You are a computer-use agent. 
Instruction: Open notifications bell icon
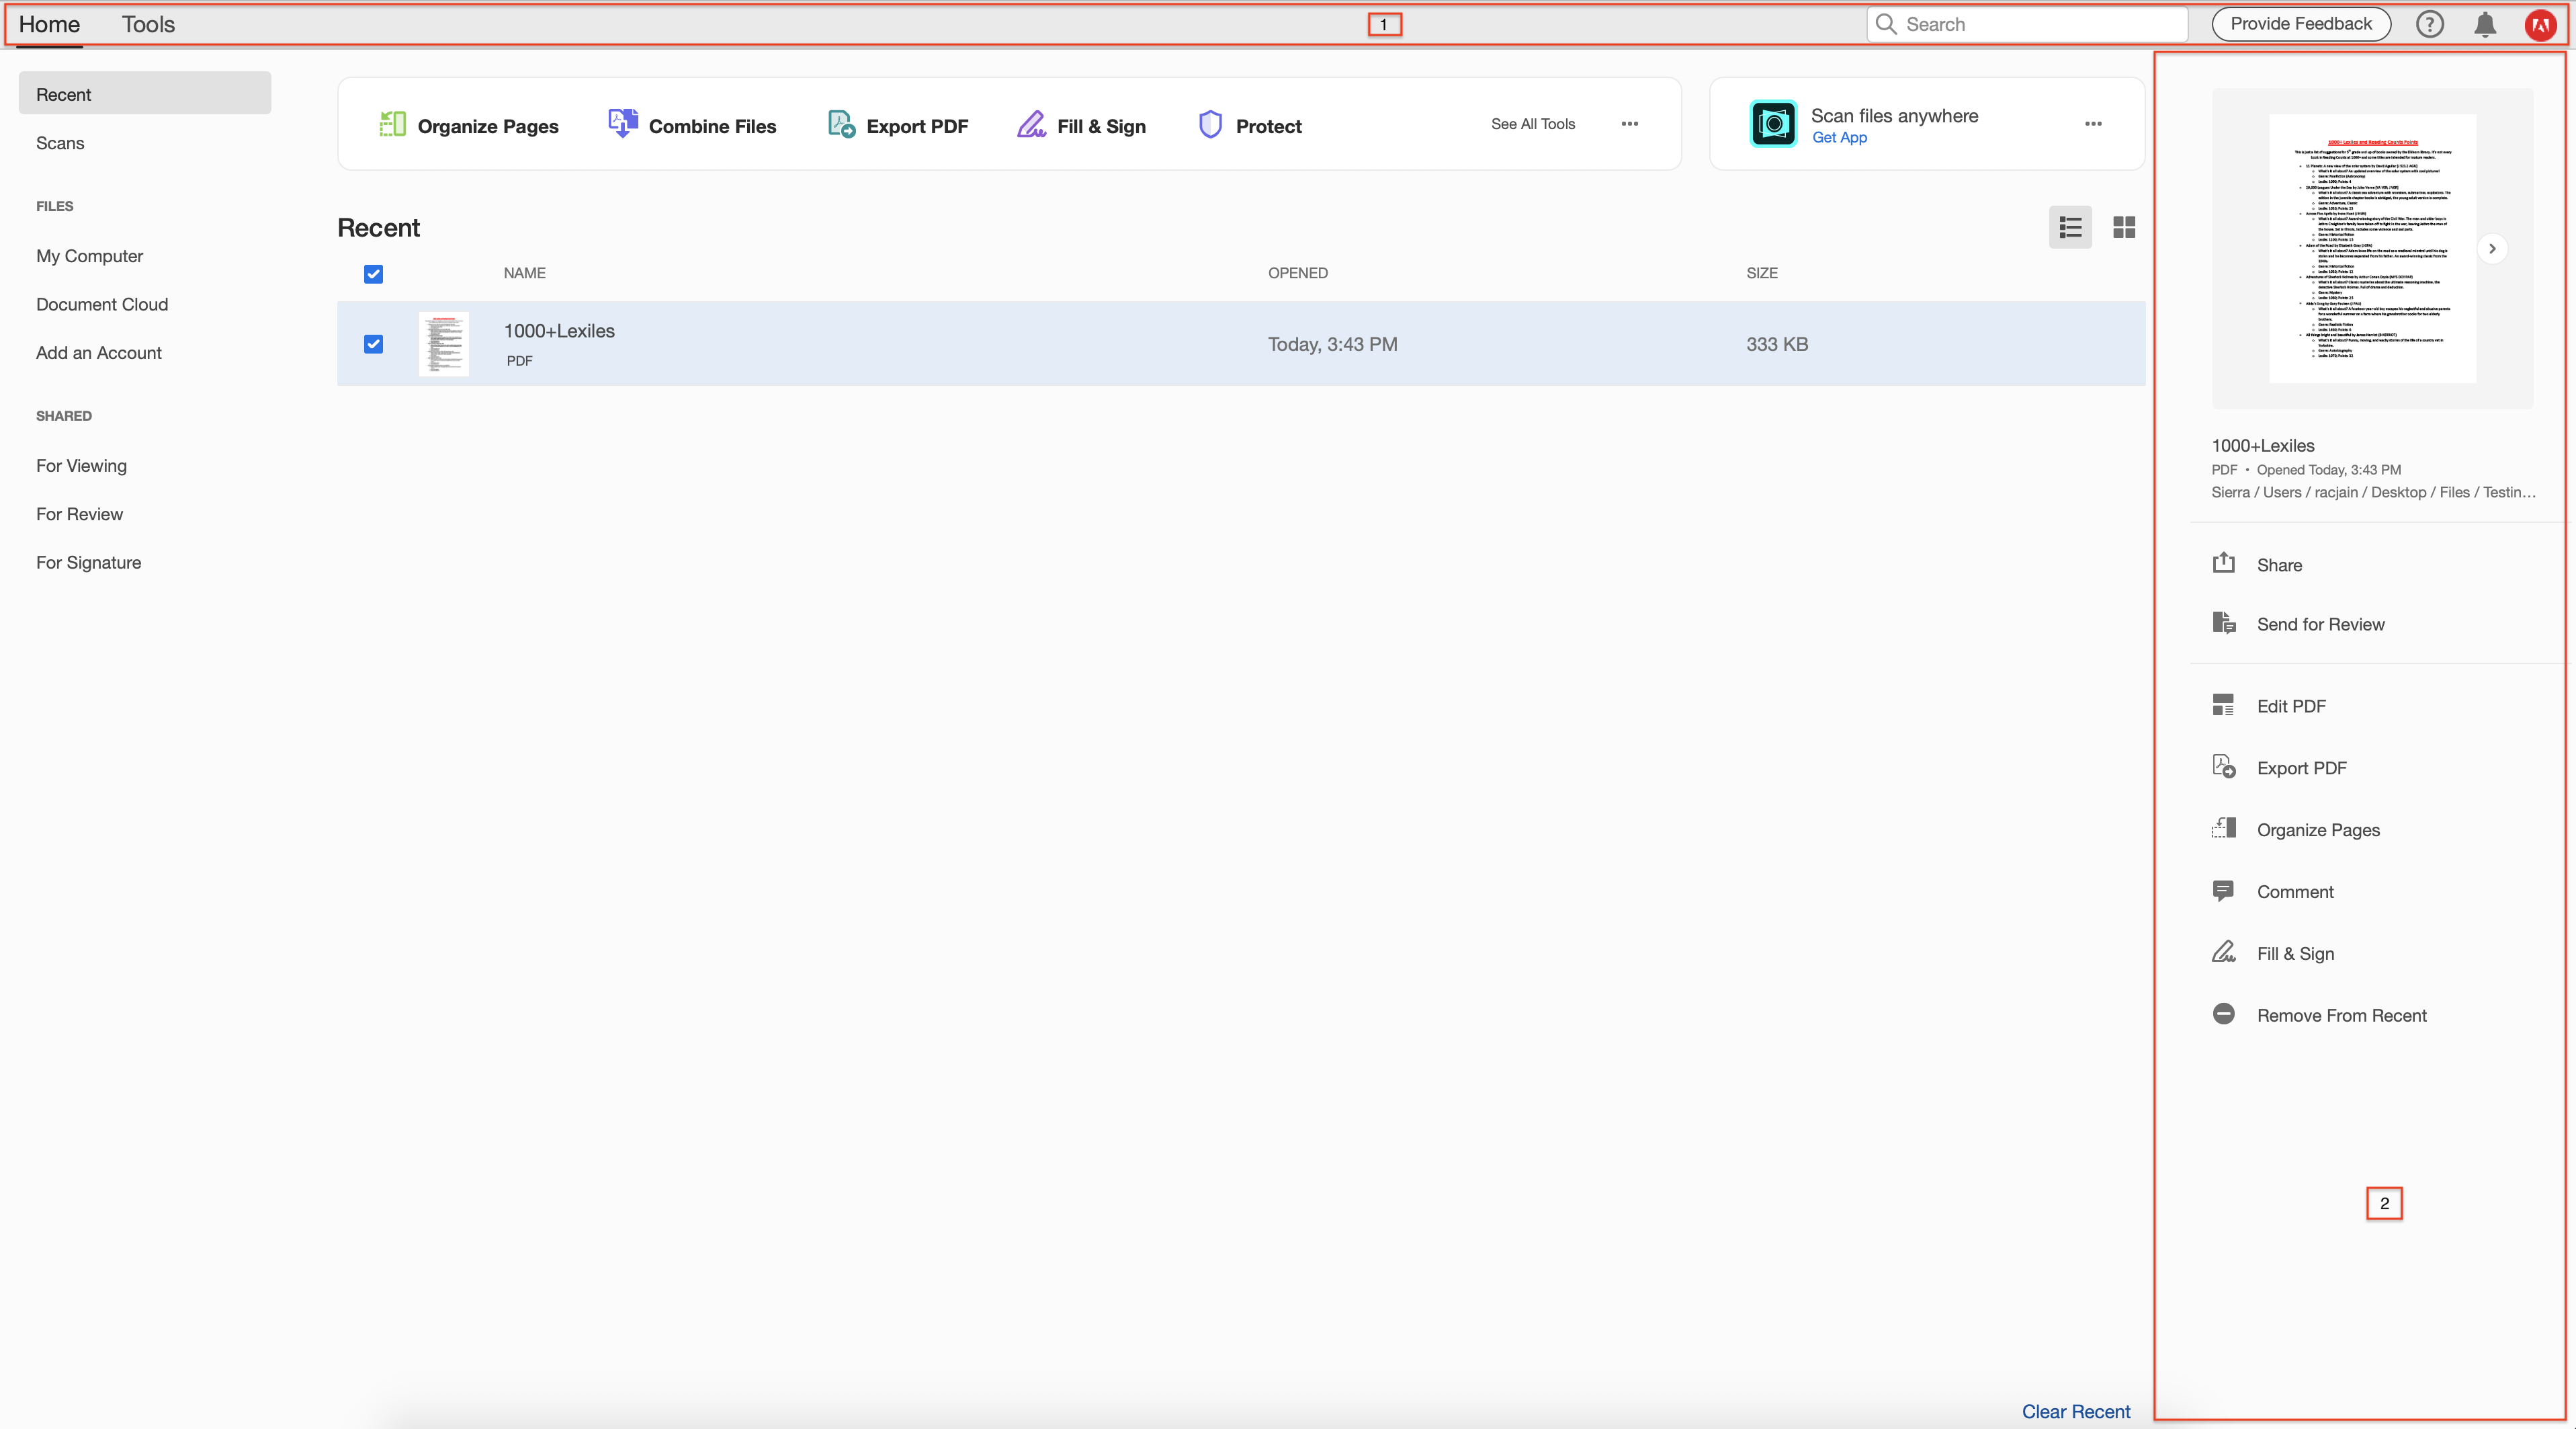[x=2484, y=25]
